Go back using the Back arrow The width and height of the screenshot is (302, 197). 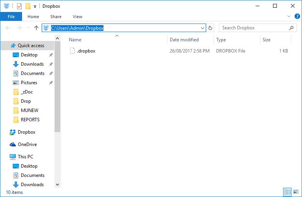point(8,28)
